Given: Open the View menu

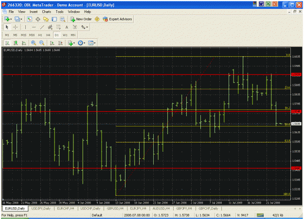Looking at the screenshot, I should click(x=22, y=12).
